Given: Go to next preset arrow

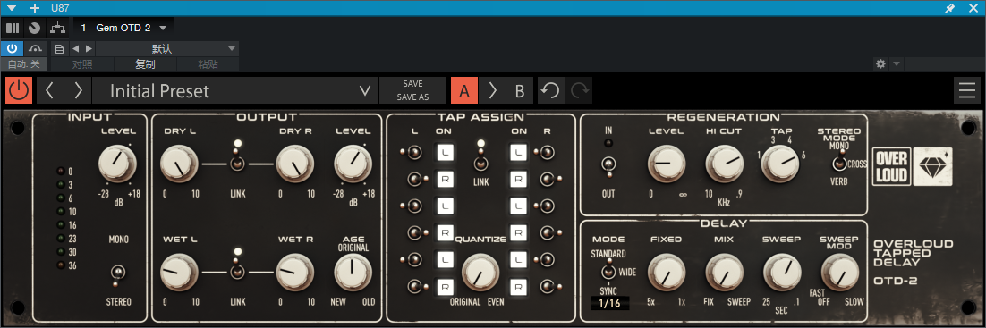Looking at the screenshot, I should click(78, 90).
